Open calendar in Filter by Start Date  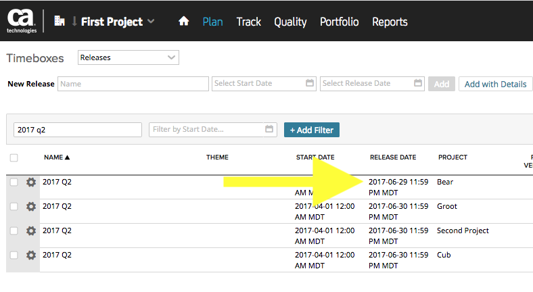pos(269,130)
